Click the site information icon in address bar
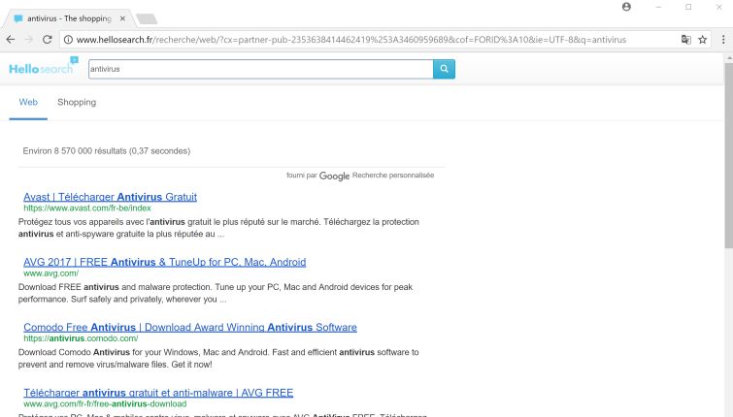The width and height of the screenshot is (733, 417). point(68,40)
